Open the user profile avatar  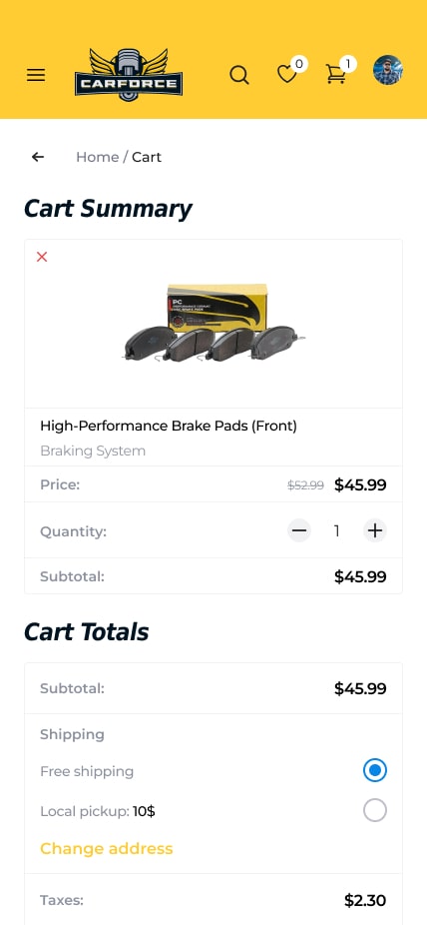[x=388, y=70]
